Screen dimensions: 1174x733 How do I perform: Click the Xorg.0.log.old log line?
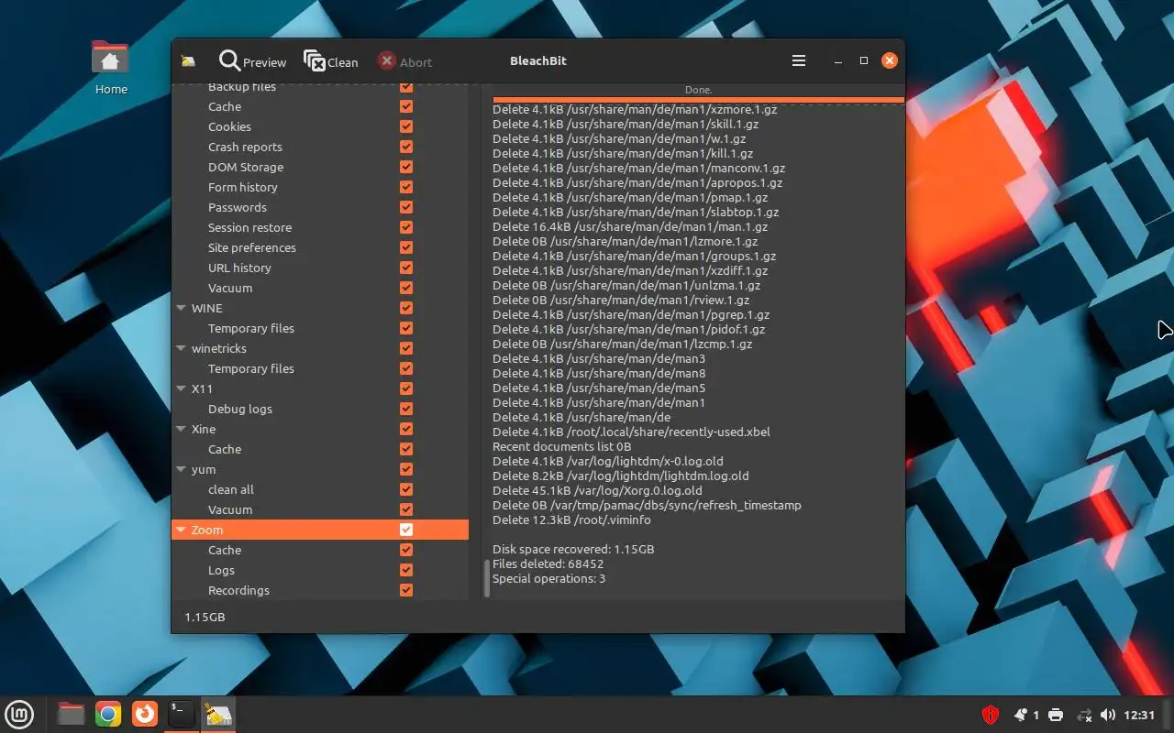tap(597, 490)
